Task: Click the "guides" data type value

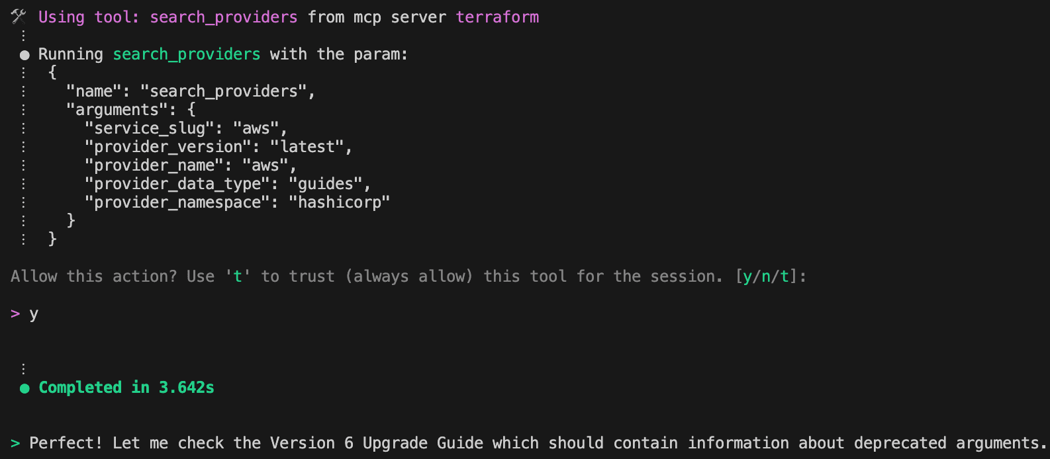Action: click(x=326, y=184)
